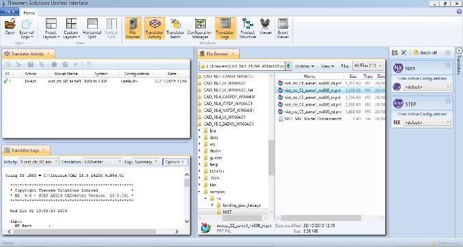Open the Options dropdown in Translator Logs

coord(175,162)
